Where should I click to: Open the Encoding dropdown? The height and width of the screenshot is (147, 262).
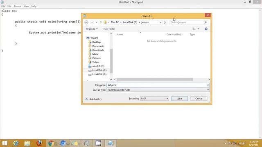tap(167, 98)
